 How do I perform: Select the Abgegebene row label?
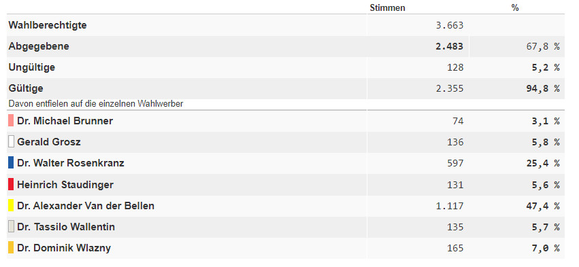tap(39, 46)
